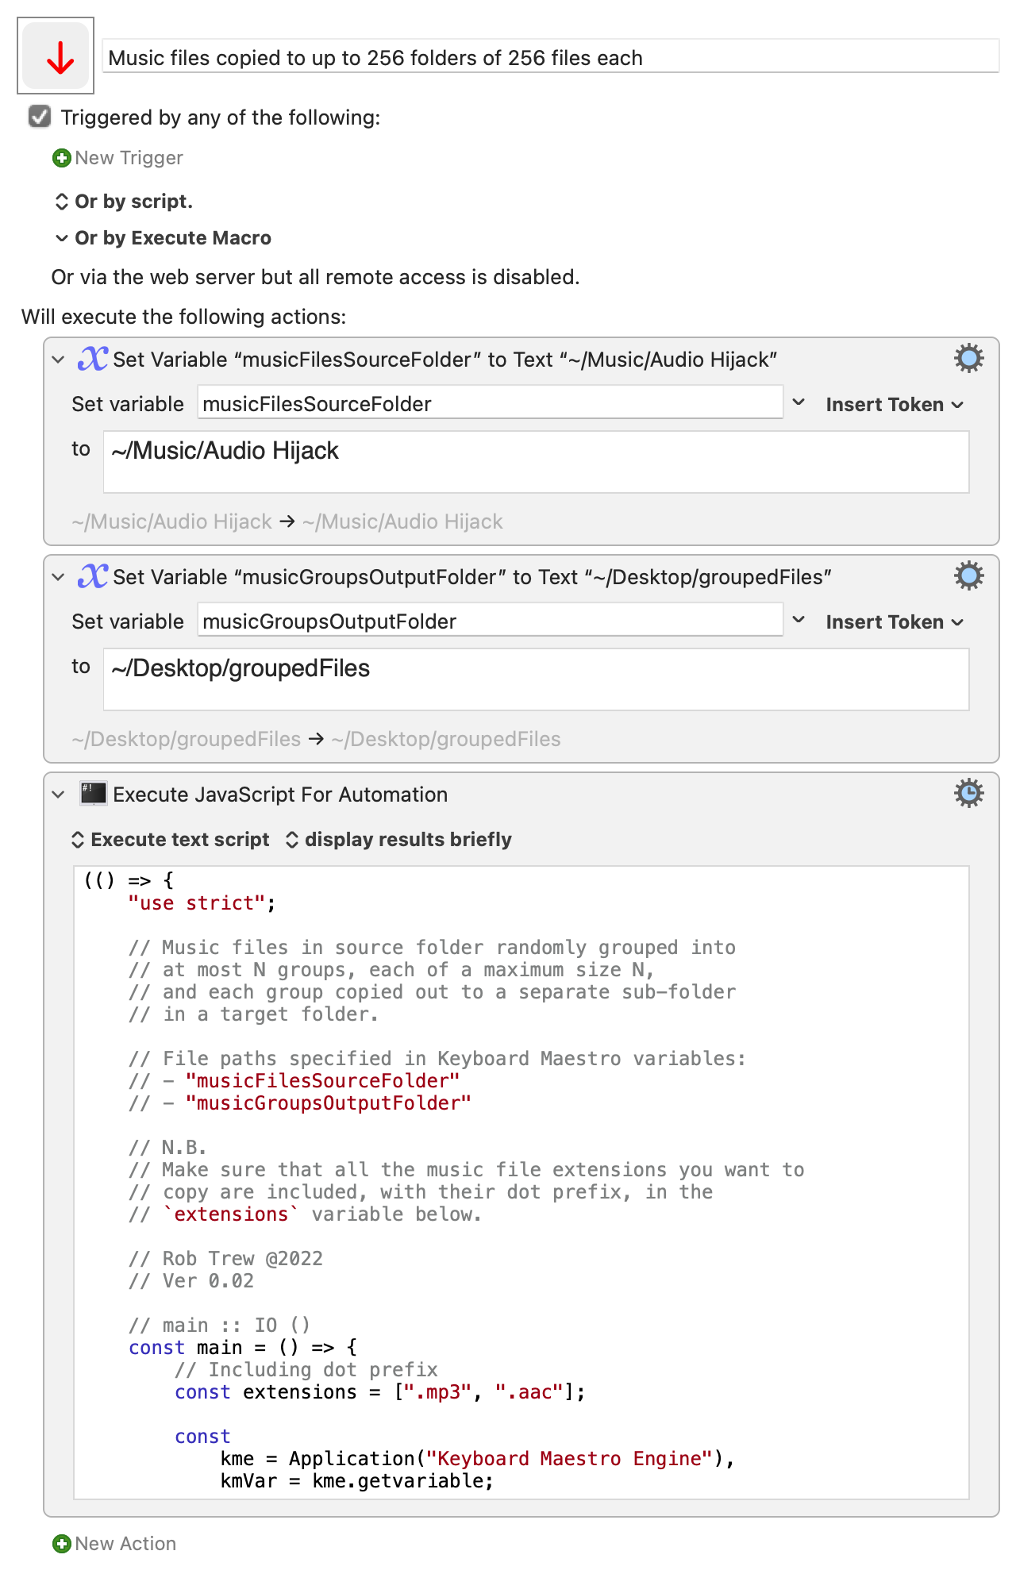1016x1570 pixels.
Task: Click the red down-arrow macro icon
Action: coord(56,56)
